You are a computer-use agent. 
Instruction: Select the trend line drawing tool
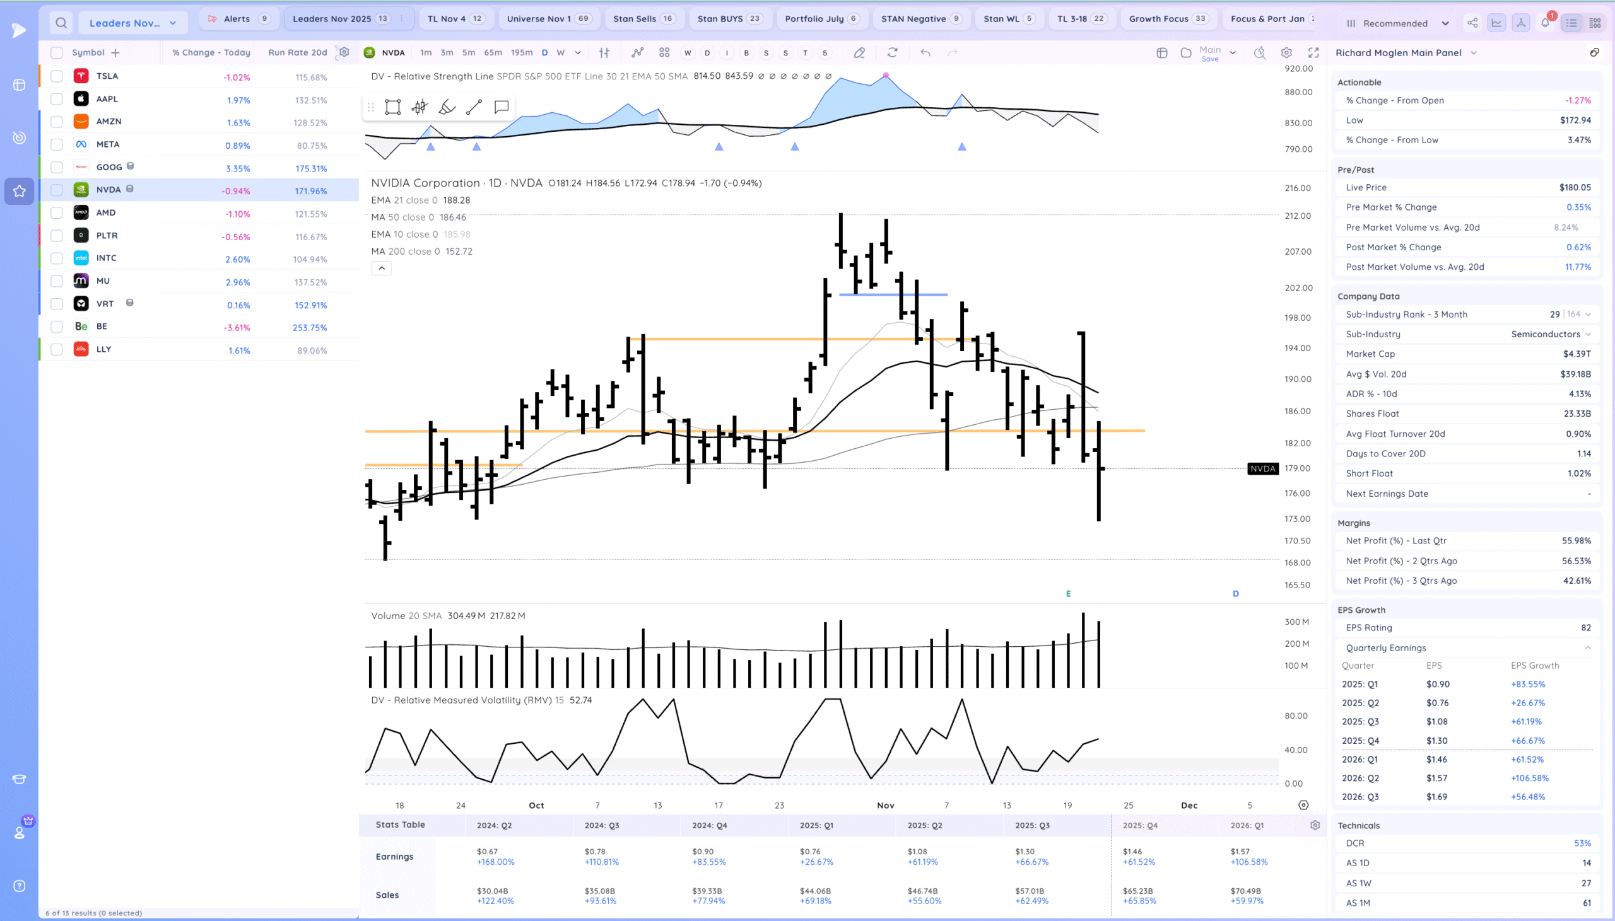474,107
